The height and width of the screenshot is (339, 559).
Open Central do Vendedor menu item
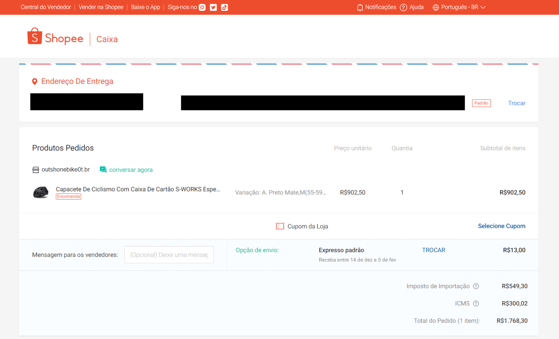click(46, 7)
